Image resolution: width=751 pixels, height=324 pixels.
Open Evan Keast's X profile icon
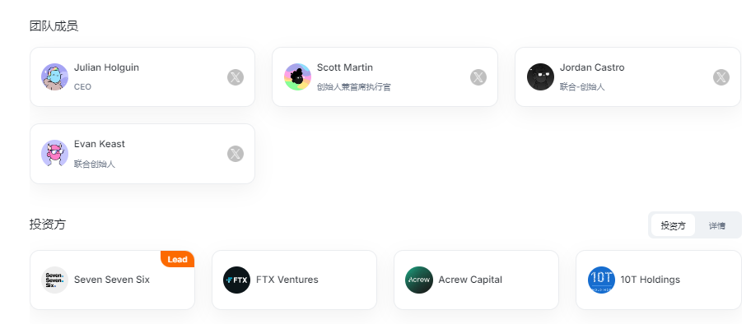(236, 154)
